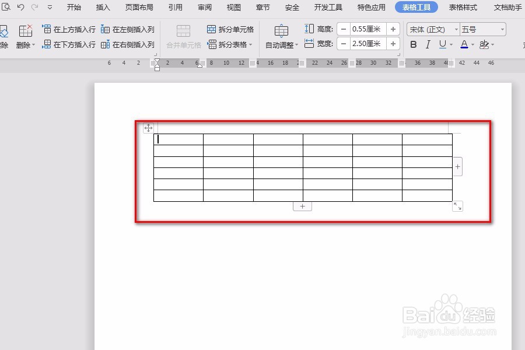Toggle bold formatting
This screenshot has width=525, height=350.
pos(414,44)
